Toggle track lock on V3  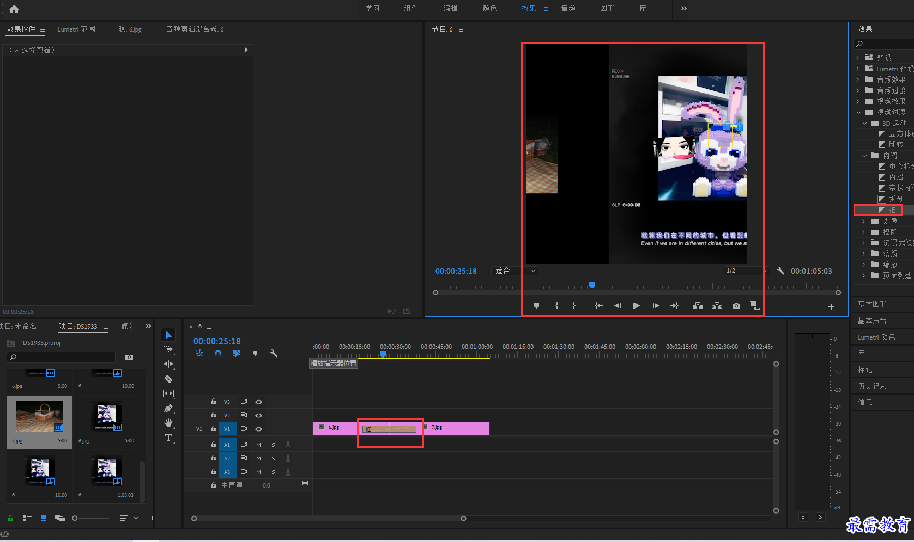pyautogui.click(x=214, y=402)
